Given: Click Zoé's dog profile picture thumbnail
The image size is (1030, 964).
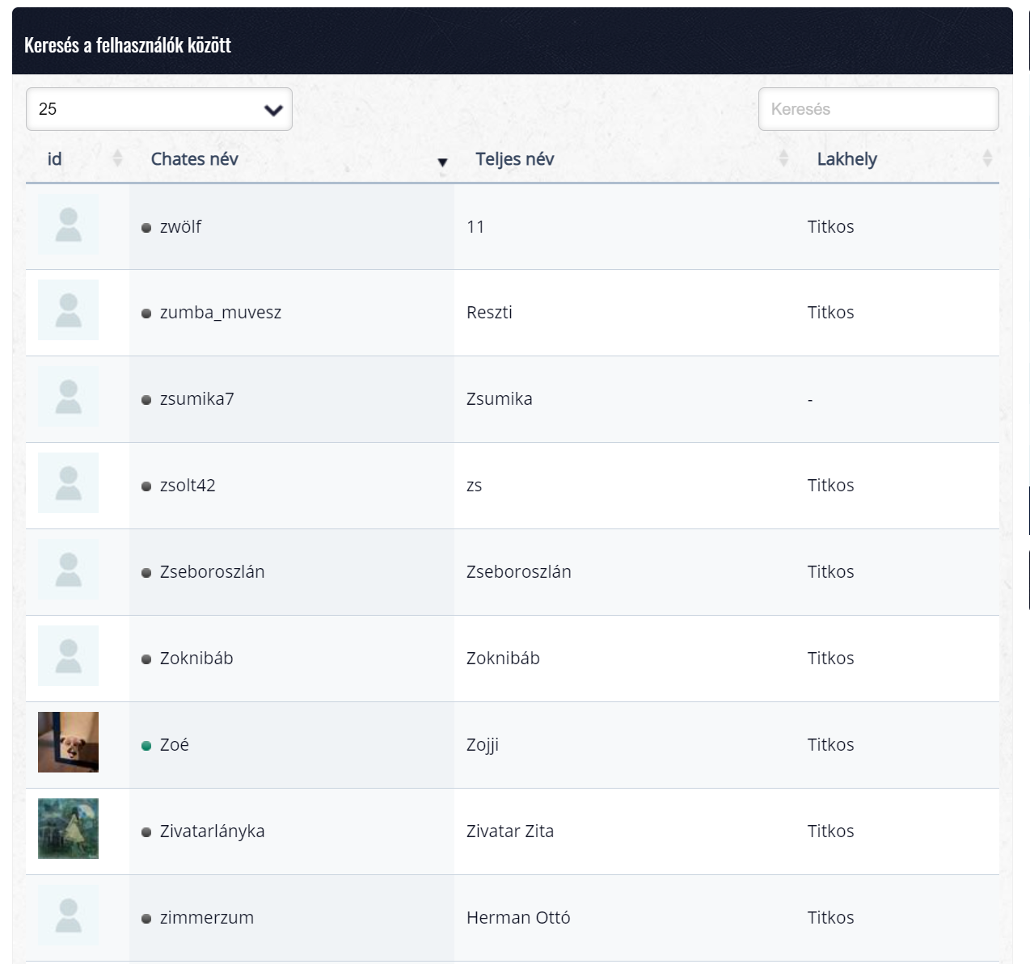Looking at the screenshot, I should coord(68,742).
